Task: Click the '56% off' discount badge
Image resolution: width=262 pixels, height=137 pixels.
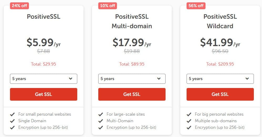Action: pos(196,6)
